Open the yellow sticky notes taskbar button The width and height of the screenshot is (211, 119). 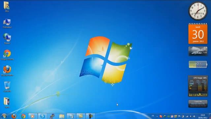click(x=81, y=116)
